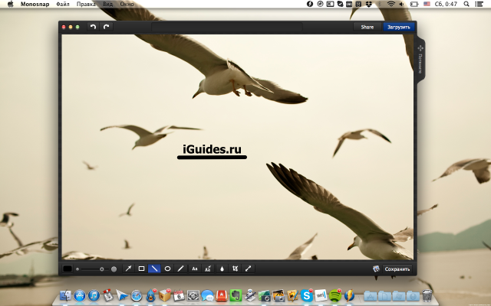Image resolution: width=491 pixels, height=306 pixels.
Task: Click the Share button
Action: 367,28
